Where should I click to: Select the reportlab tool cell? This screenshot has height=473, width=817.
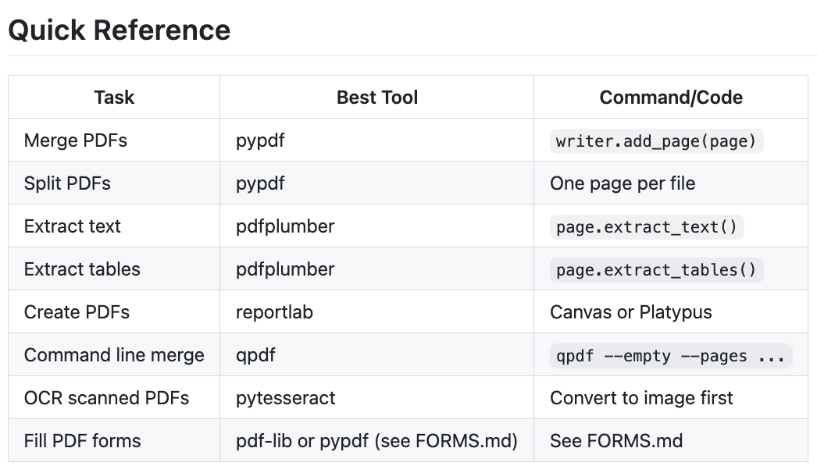click(274, 312)
